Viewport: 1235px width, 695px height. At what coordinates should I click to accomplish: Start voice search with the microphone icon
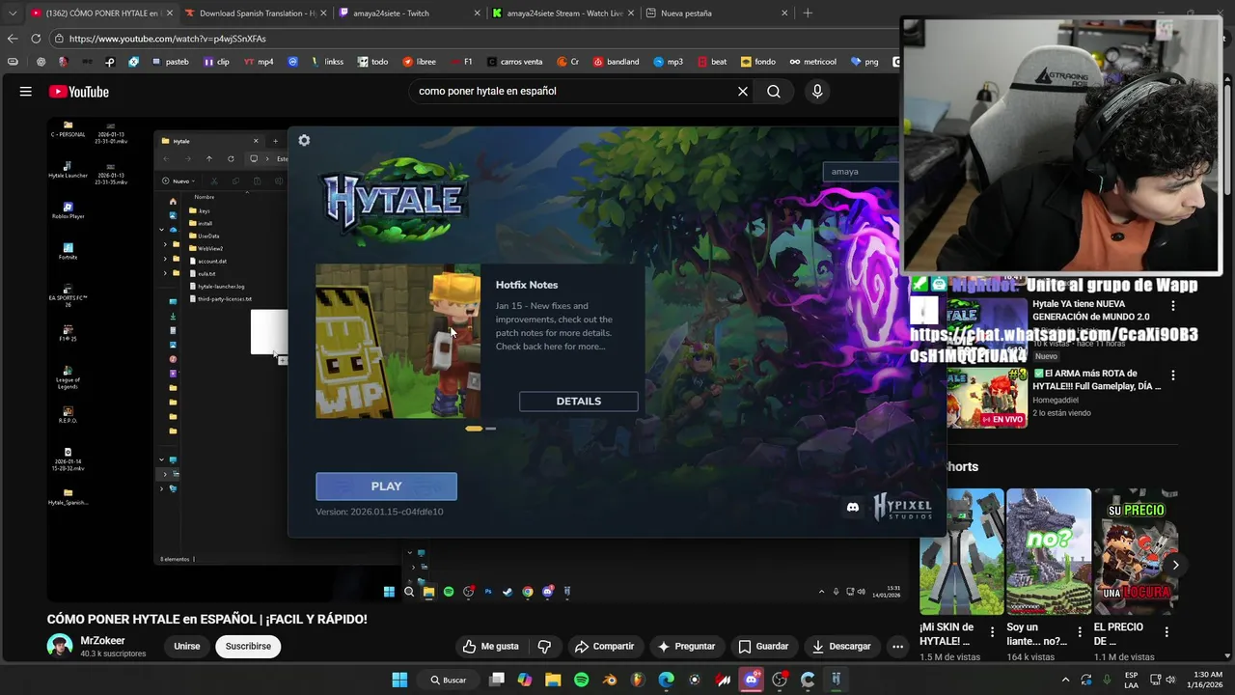[x=817, y=92]
